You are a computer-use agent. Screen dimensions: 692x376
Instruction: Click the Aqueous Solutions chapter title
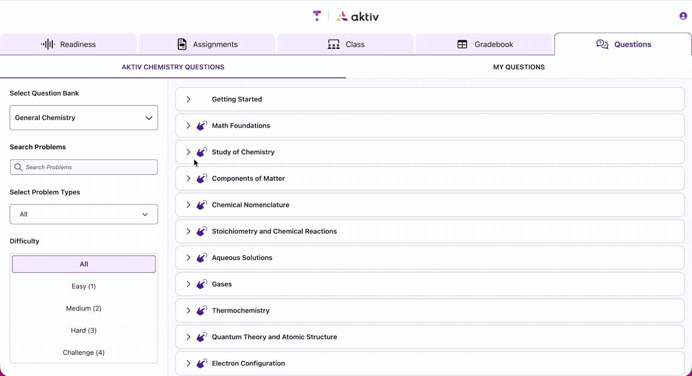point(242,258)
